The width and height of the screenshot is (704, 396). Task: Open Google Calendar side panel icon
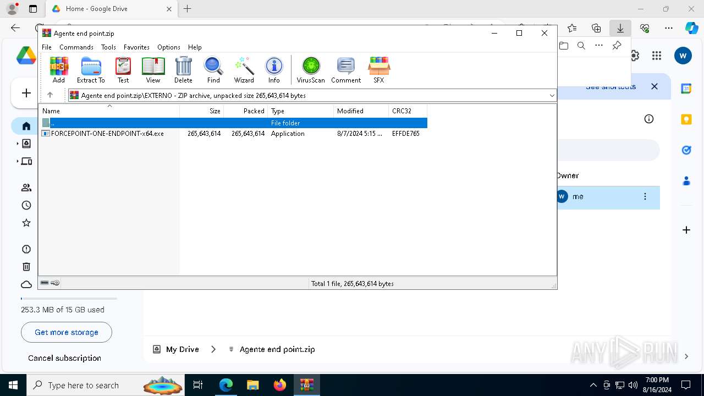coord(686,89)
